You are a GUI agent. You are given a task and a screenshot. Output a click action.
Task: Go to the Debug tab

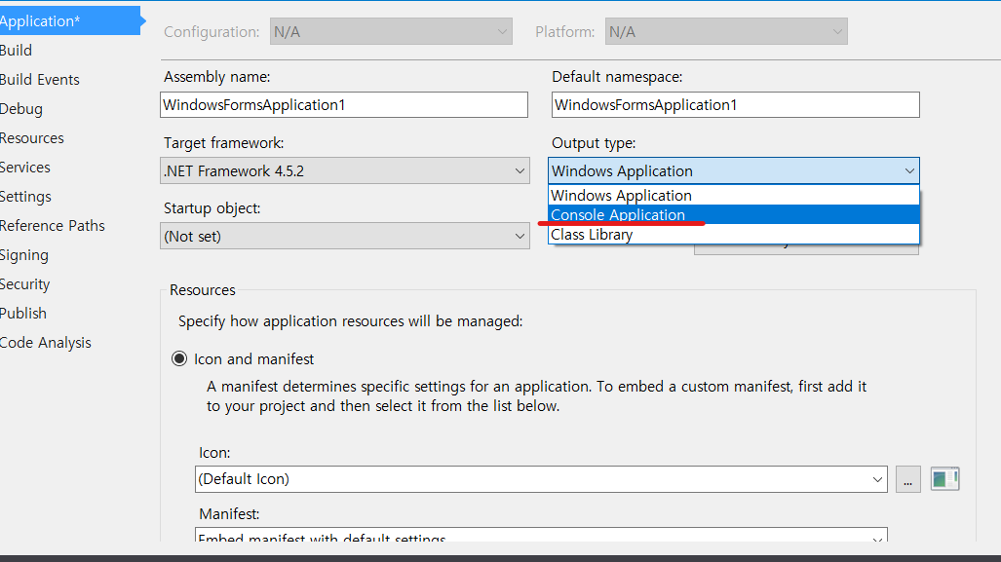pyautogui.click(x=21, y=109)
